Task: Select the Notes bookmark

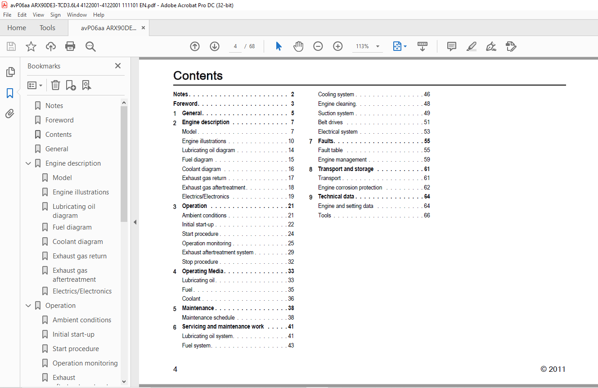Action: [54, 106]
